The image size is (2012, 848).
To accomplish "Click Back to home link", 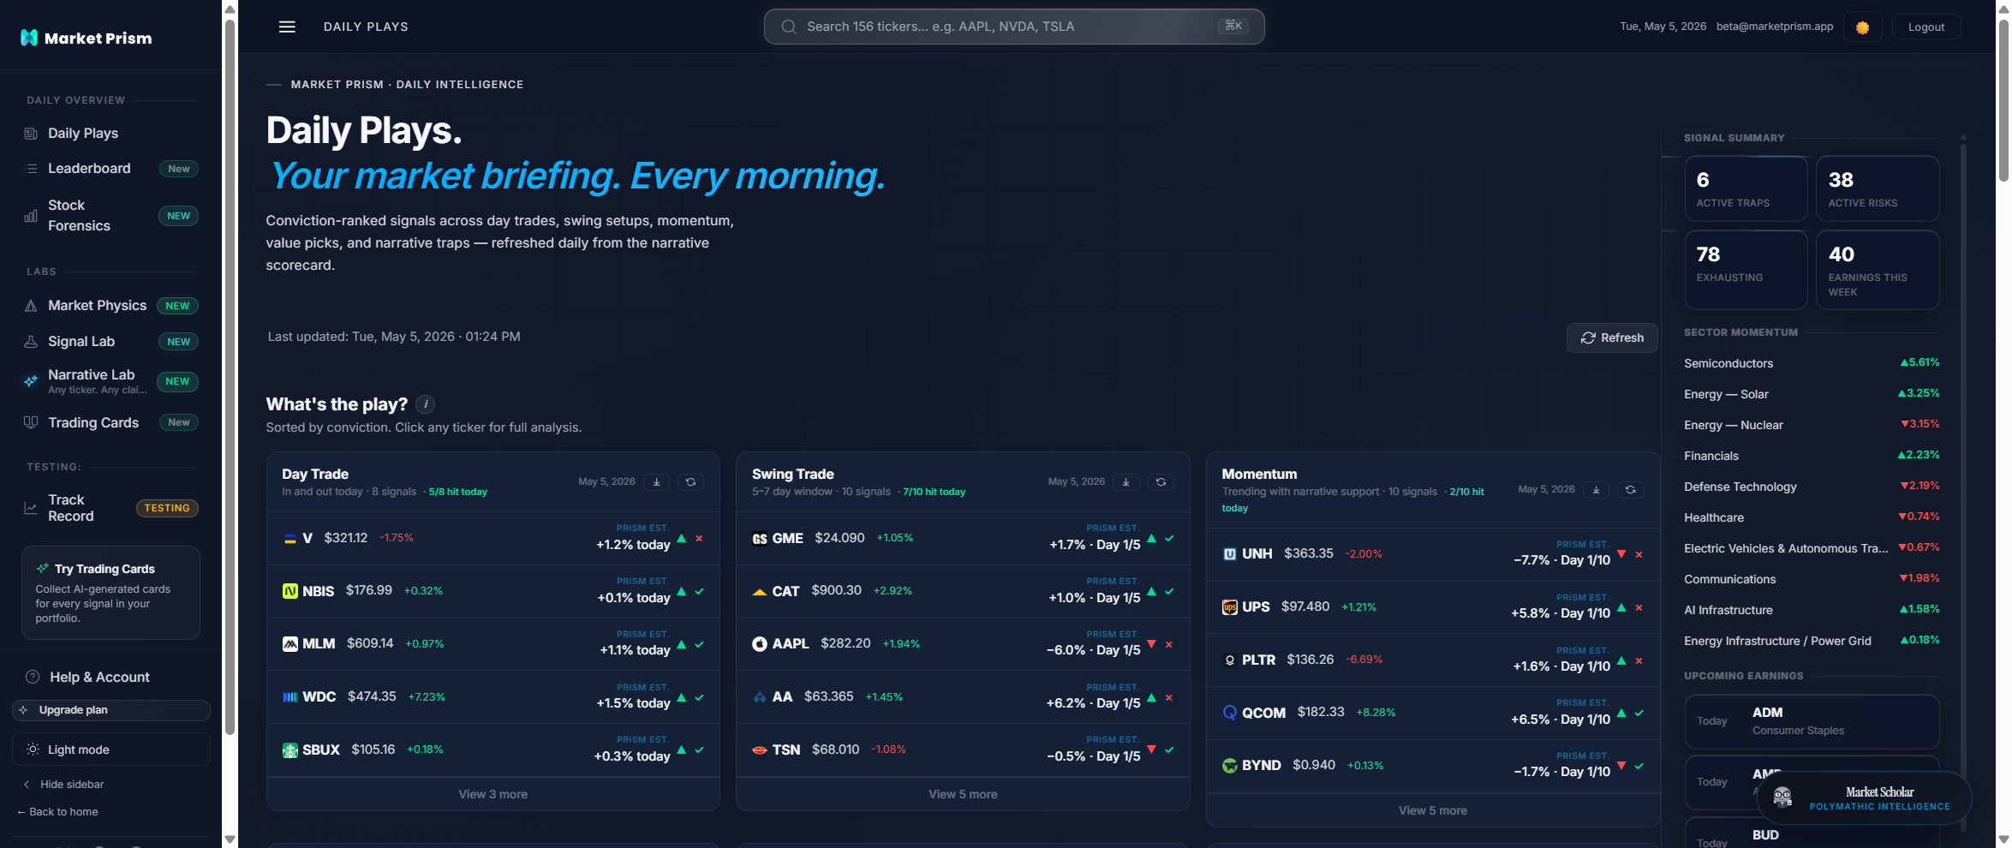I will tap(57, 812).
